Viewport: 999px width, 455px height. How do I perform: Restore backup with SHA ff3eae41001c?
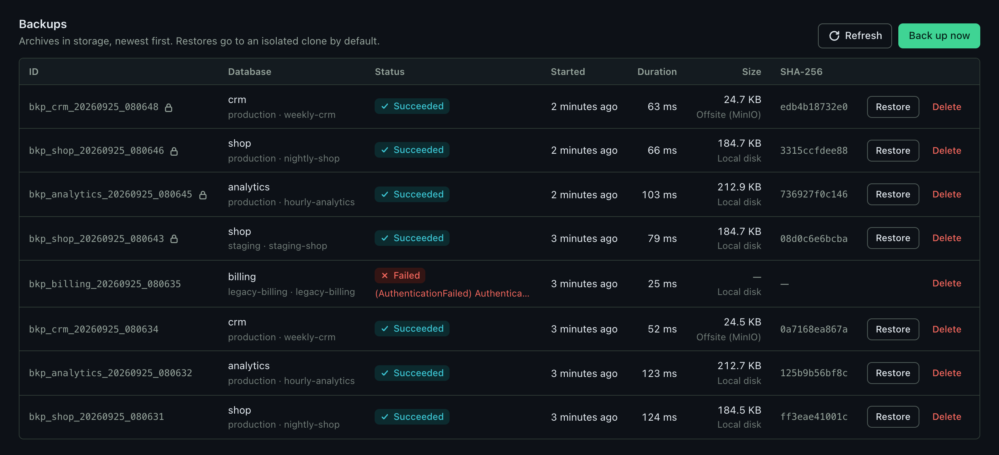pyautogui.click(x=893, y=417)
